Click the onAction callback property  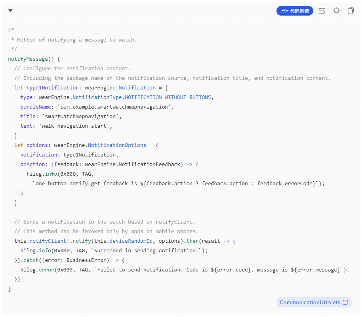pyautogui.click(x=32, y=164)
